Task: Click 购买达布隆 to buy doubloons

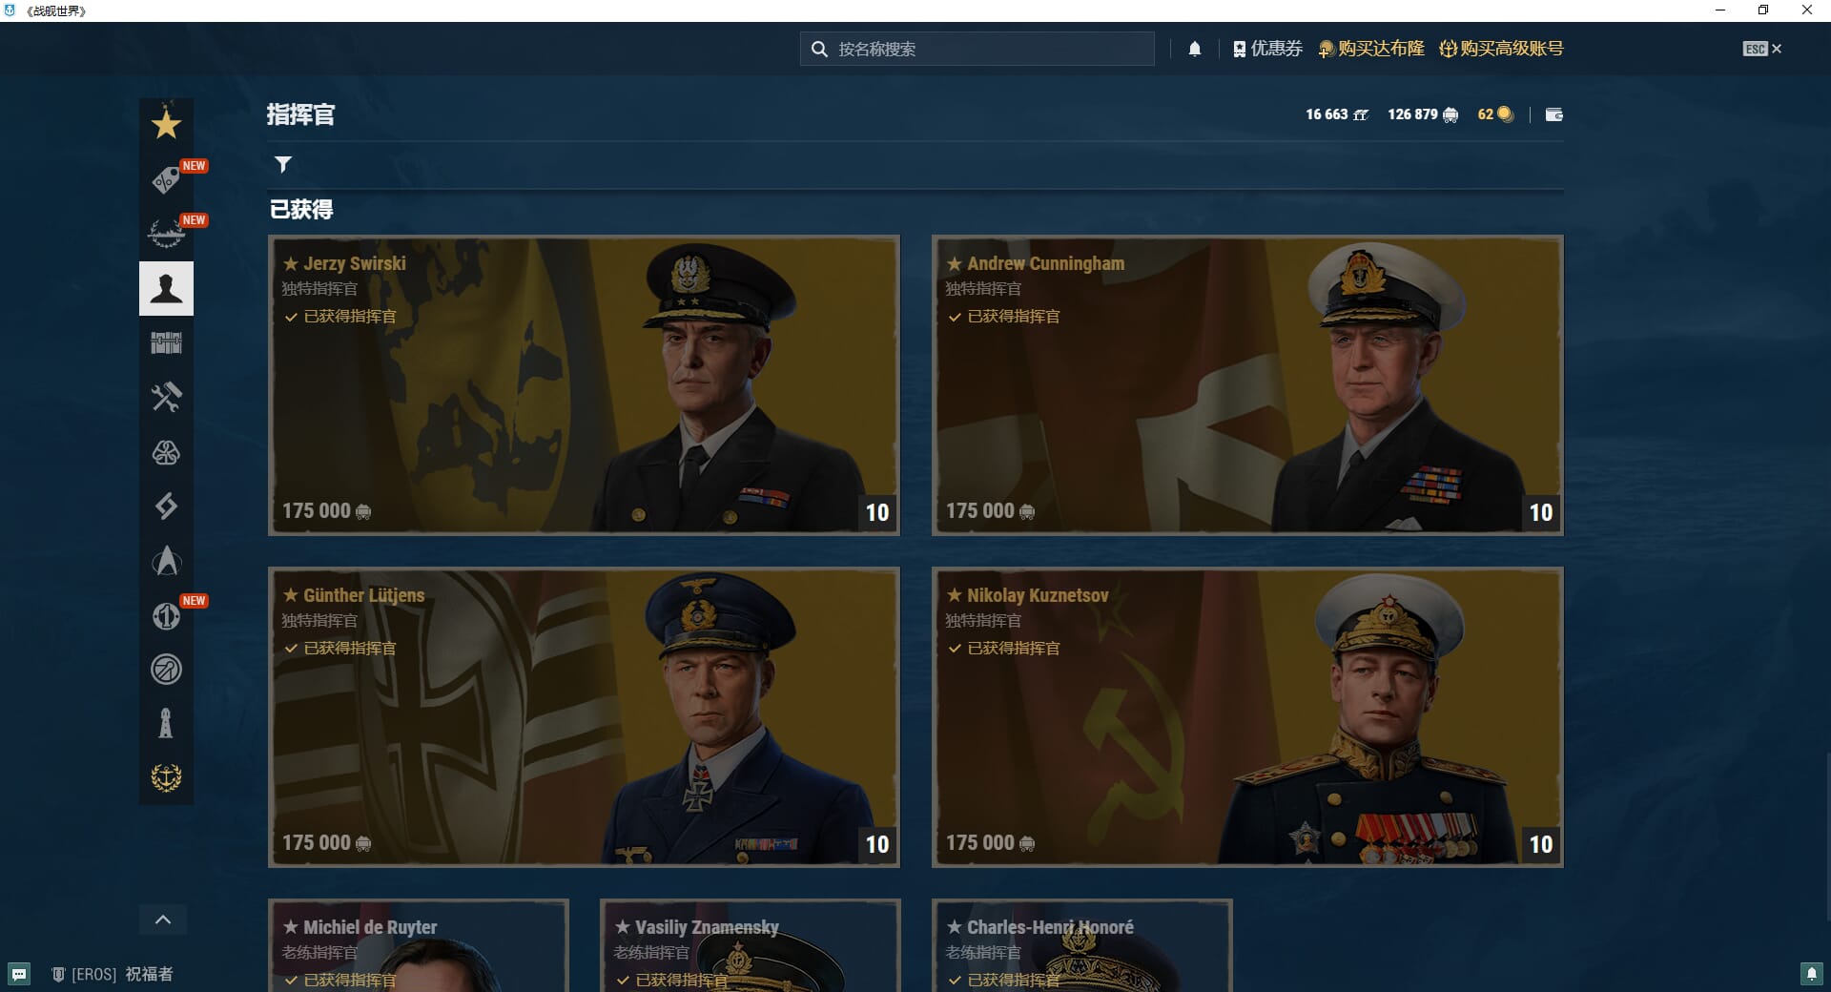Action: pos(1371,49)
